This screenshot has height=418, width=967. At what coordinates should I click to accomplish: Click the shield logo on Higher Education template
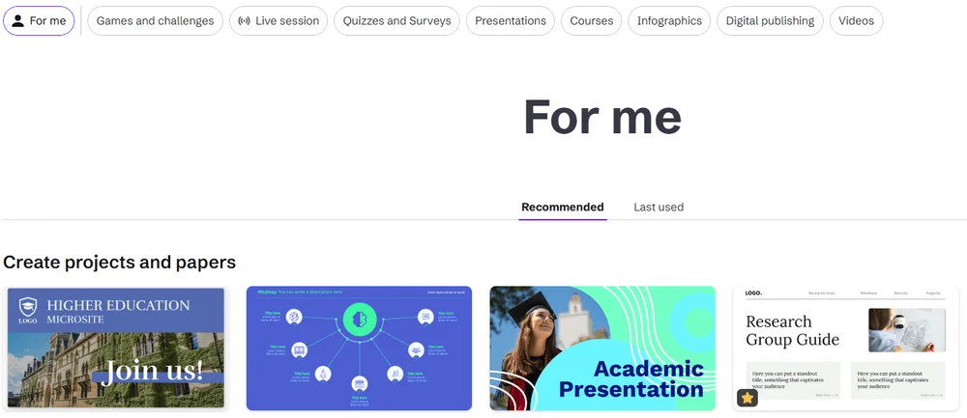(27, 306)
